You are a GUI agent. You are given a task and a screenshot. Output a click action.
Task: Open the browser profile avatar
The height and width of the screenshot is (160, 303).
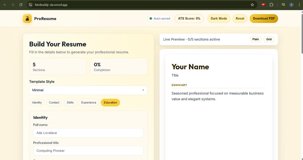[291, 5]
